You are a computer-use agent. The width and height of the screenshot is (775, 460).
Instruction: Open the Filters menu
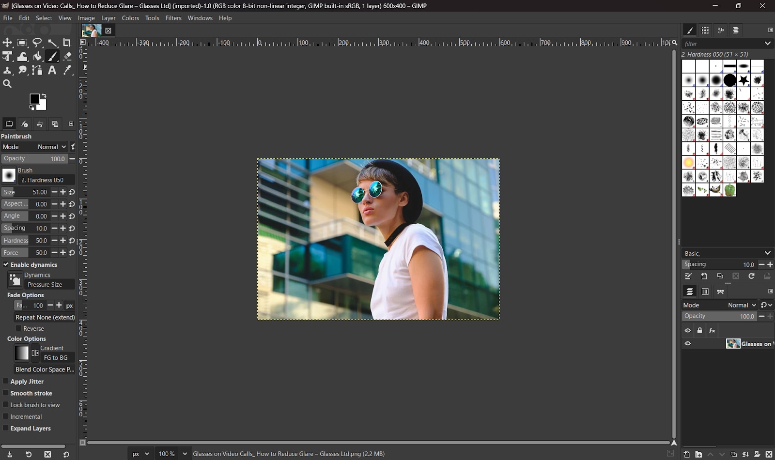click(173, 18)
